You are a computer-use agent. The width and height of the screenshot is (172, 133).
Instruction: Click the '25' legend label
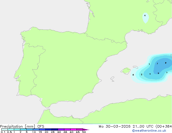click(53, 132)
